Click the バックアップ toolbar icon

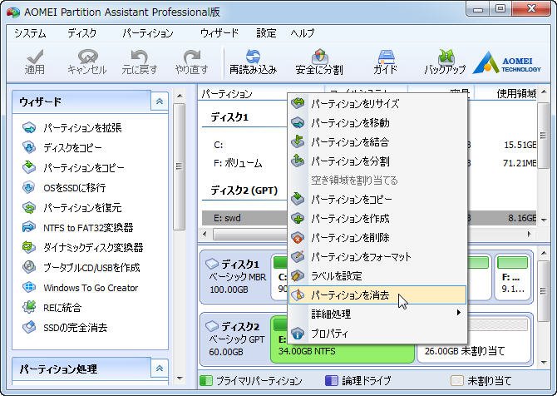click(446, 57)
